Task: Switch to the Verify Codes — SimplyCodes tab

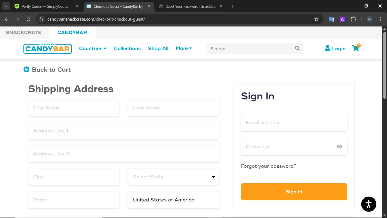Action: [x=44, y=6]
